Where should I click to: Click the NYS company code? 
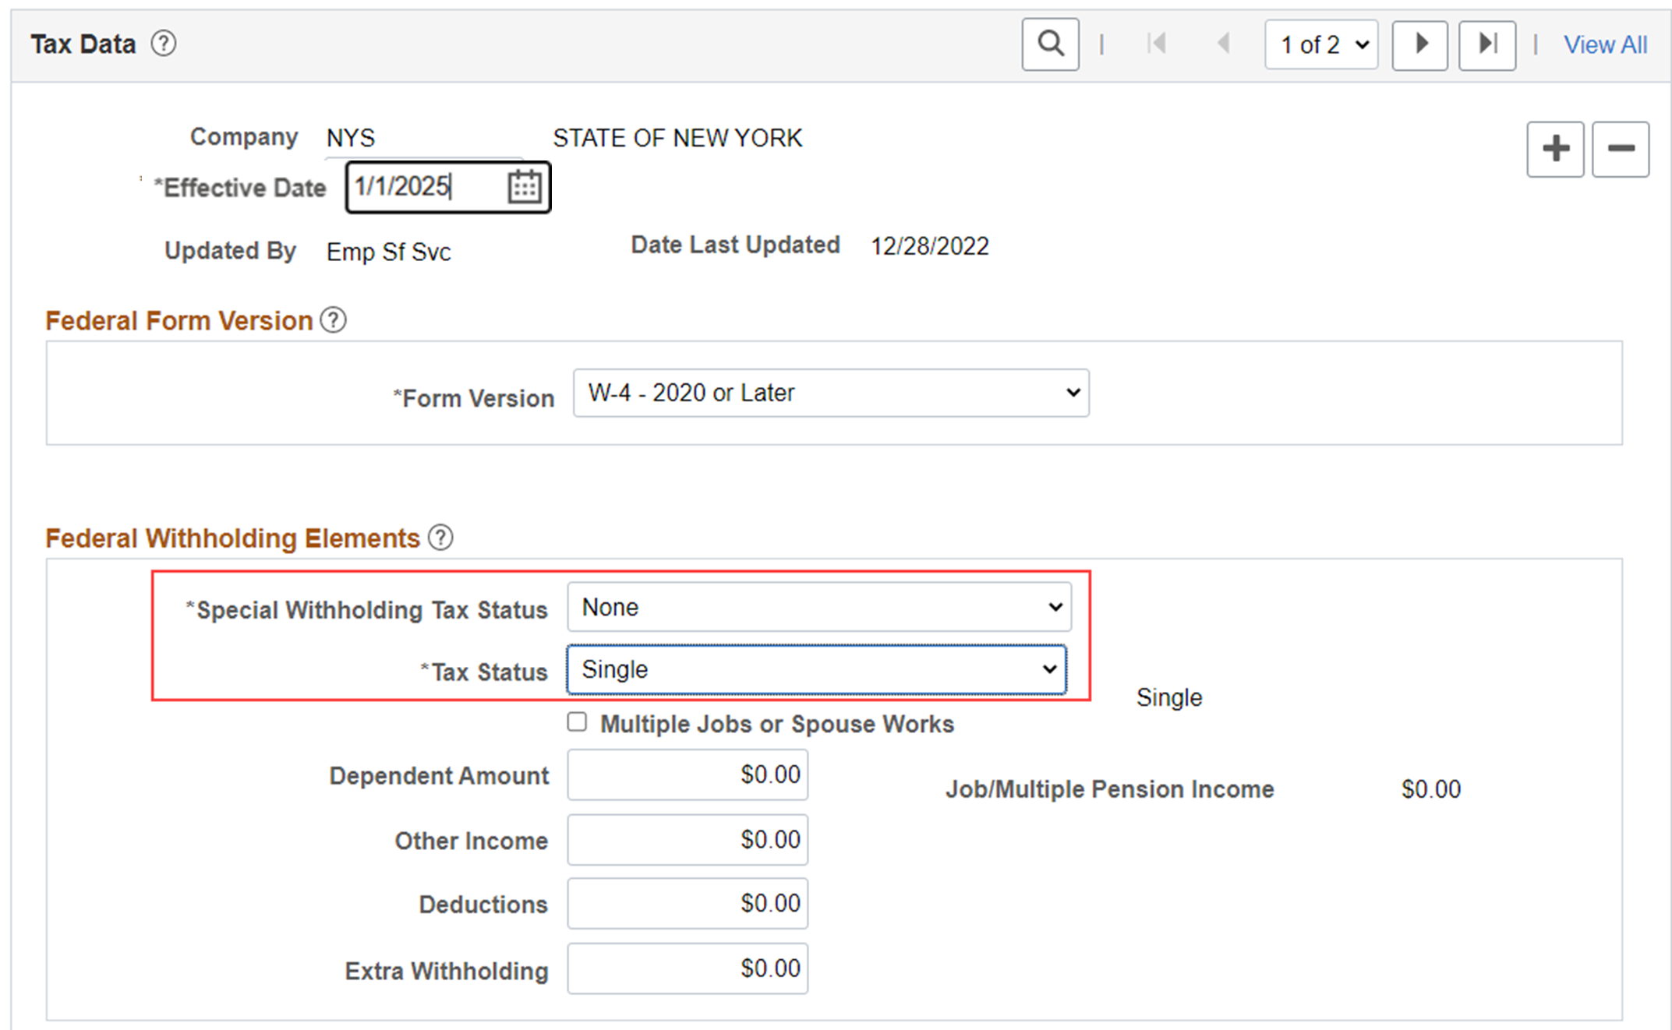click(351, 138)
